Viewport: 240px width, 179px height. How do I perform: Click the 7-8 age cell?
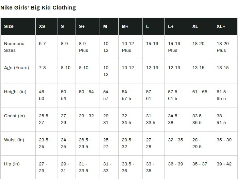pos(42,68)
